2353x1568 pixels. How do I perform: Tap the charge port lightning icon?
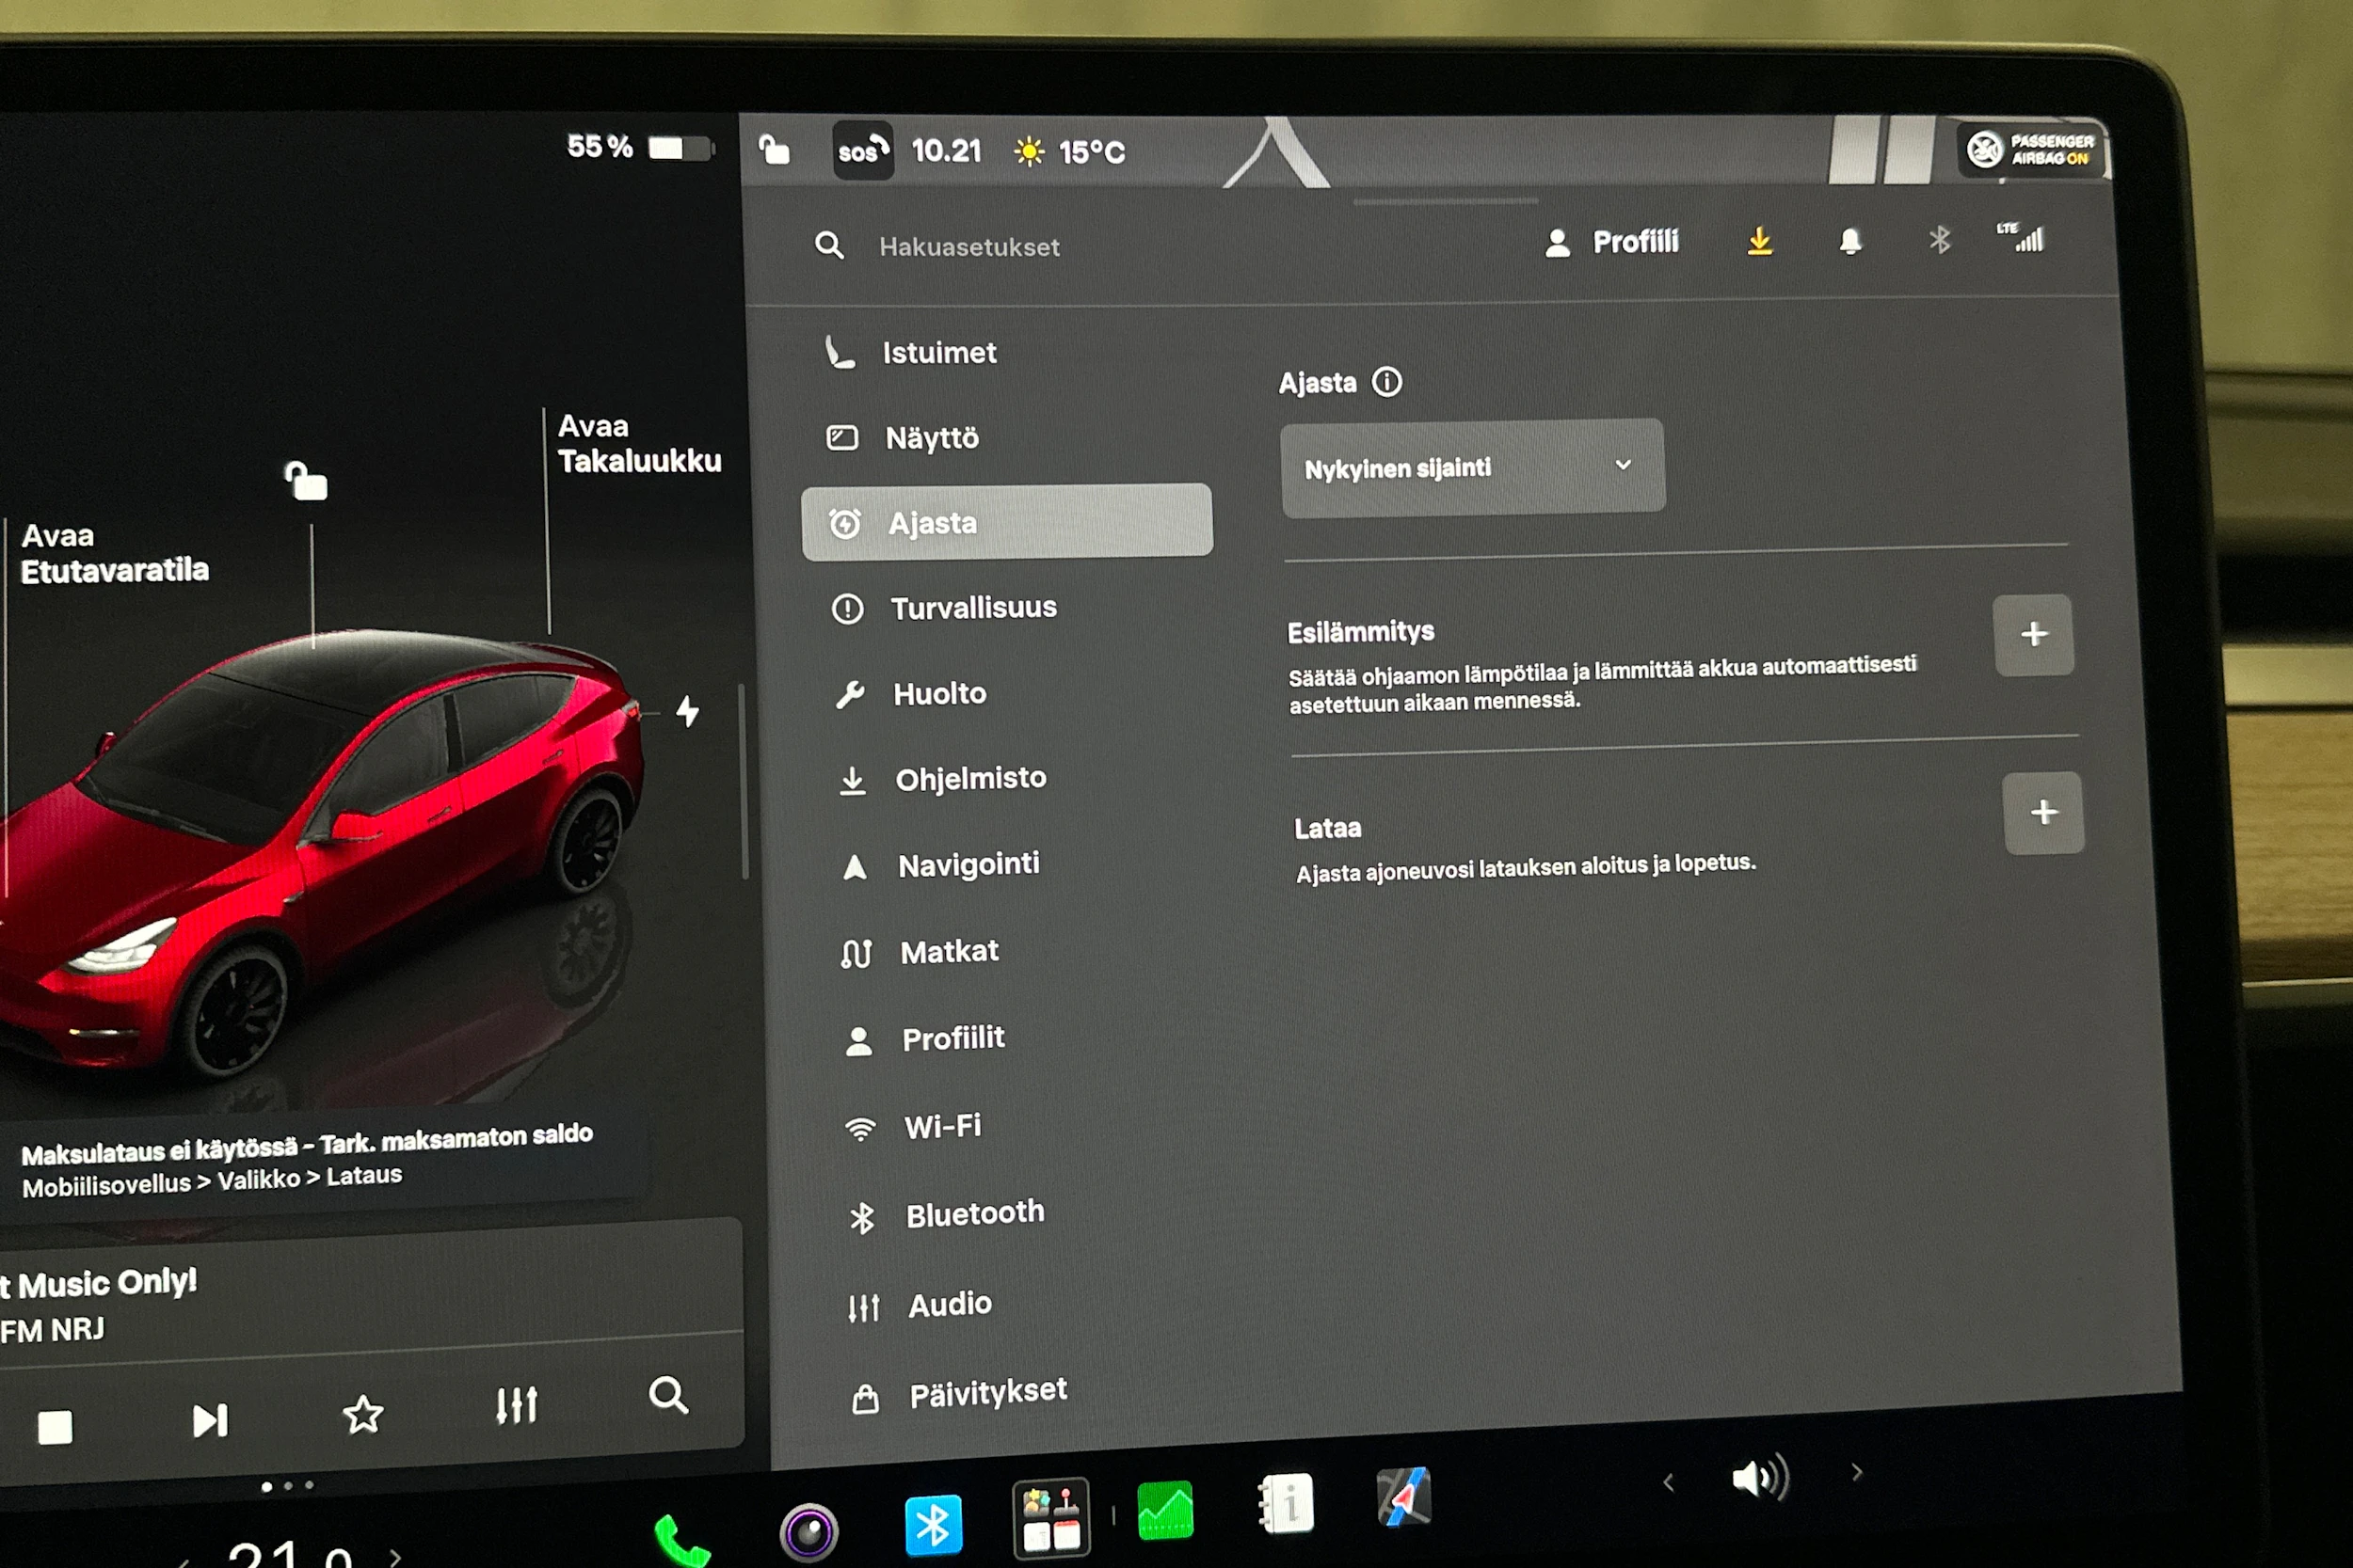tap(687, 711)
